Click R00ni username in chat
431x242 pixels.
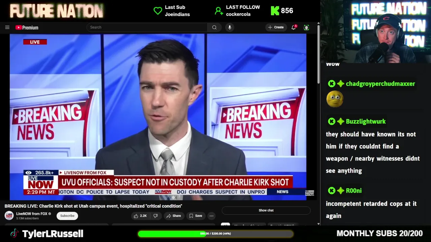click(354, 191)
